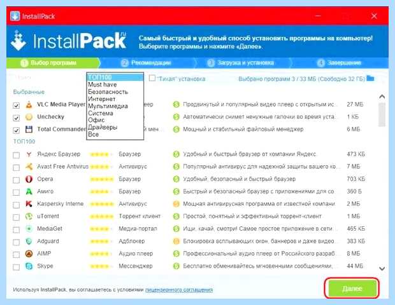Select Офис category option
Screen dimensions: 395x305
click(x=115, y=120)
